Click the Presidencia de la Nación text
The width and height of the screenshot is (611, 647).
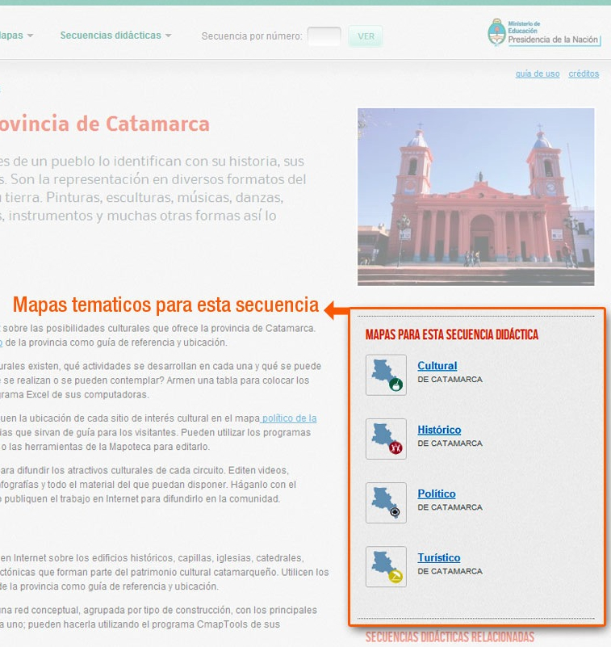[553, 40]
